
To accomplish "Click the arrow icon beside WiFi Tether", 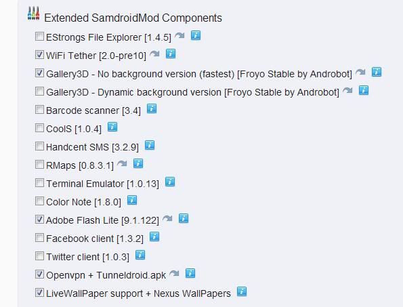I will pyautogui.click(x=154, y=54).
